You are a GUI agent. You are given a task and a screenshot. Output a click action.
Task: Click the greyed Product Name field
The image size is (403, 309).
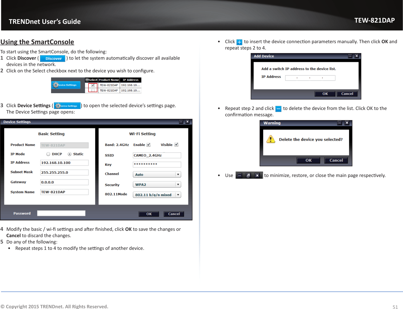tap(64, 145)
